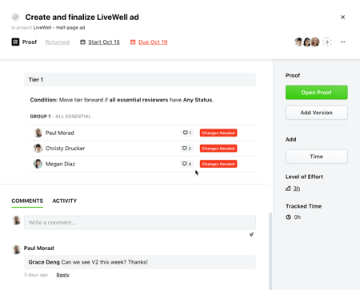This screenshot has width=360, height=290.
Task: Select the Christy Drucker reviewer name
Action: coord(66,149)
